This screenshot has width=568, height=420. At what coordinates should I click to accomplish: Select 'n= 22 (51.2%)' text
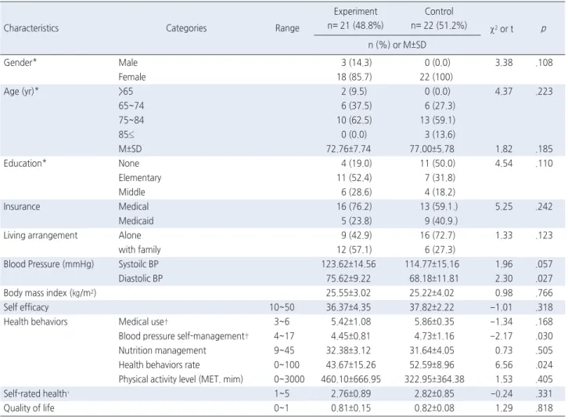(439, 26)
